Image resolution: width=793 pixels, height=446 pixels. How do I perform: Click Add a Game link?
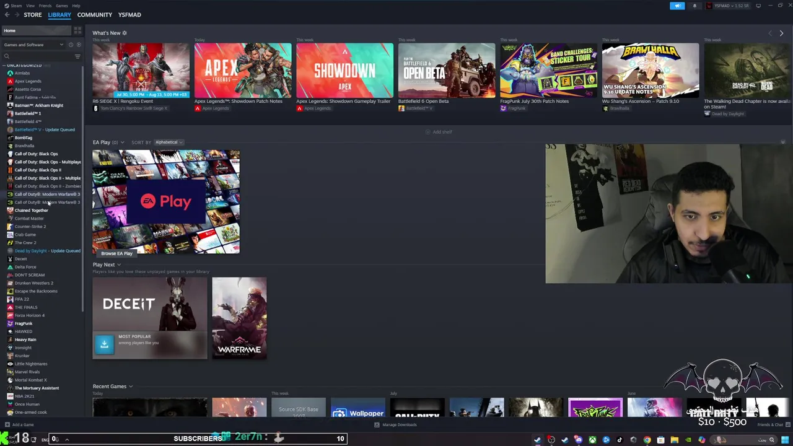(23, 425)
